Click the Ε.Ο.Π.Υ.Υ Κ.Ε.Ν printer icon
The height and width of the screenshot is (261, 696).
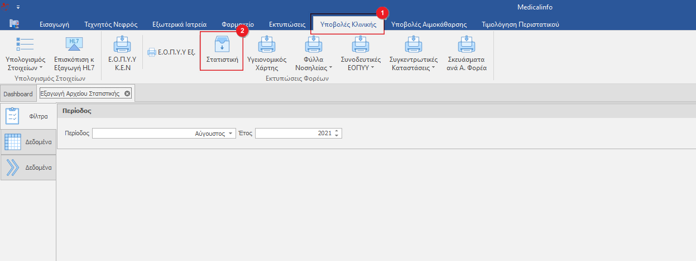(122, 46)
